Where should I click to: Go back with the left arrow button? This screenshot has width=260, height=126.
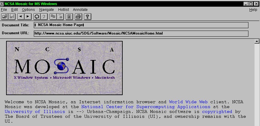[21, 17]
